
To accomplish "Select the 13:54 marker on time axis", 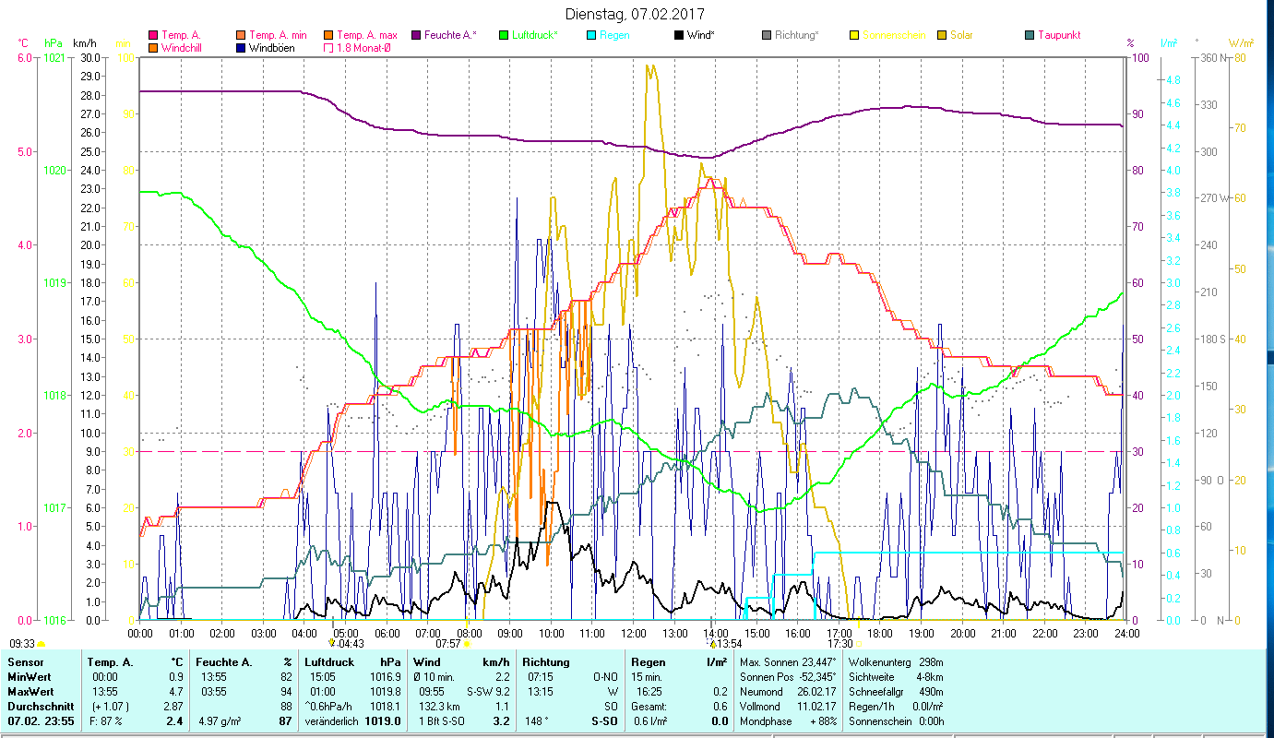I will coord(725,643).
